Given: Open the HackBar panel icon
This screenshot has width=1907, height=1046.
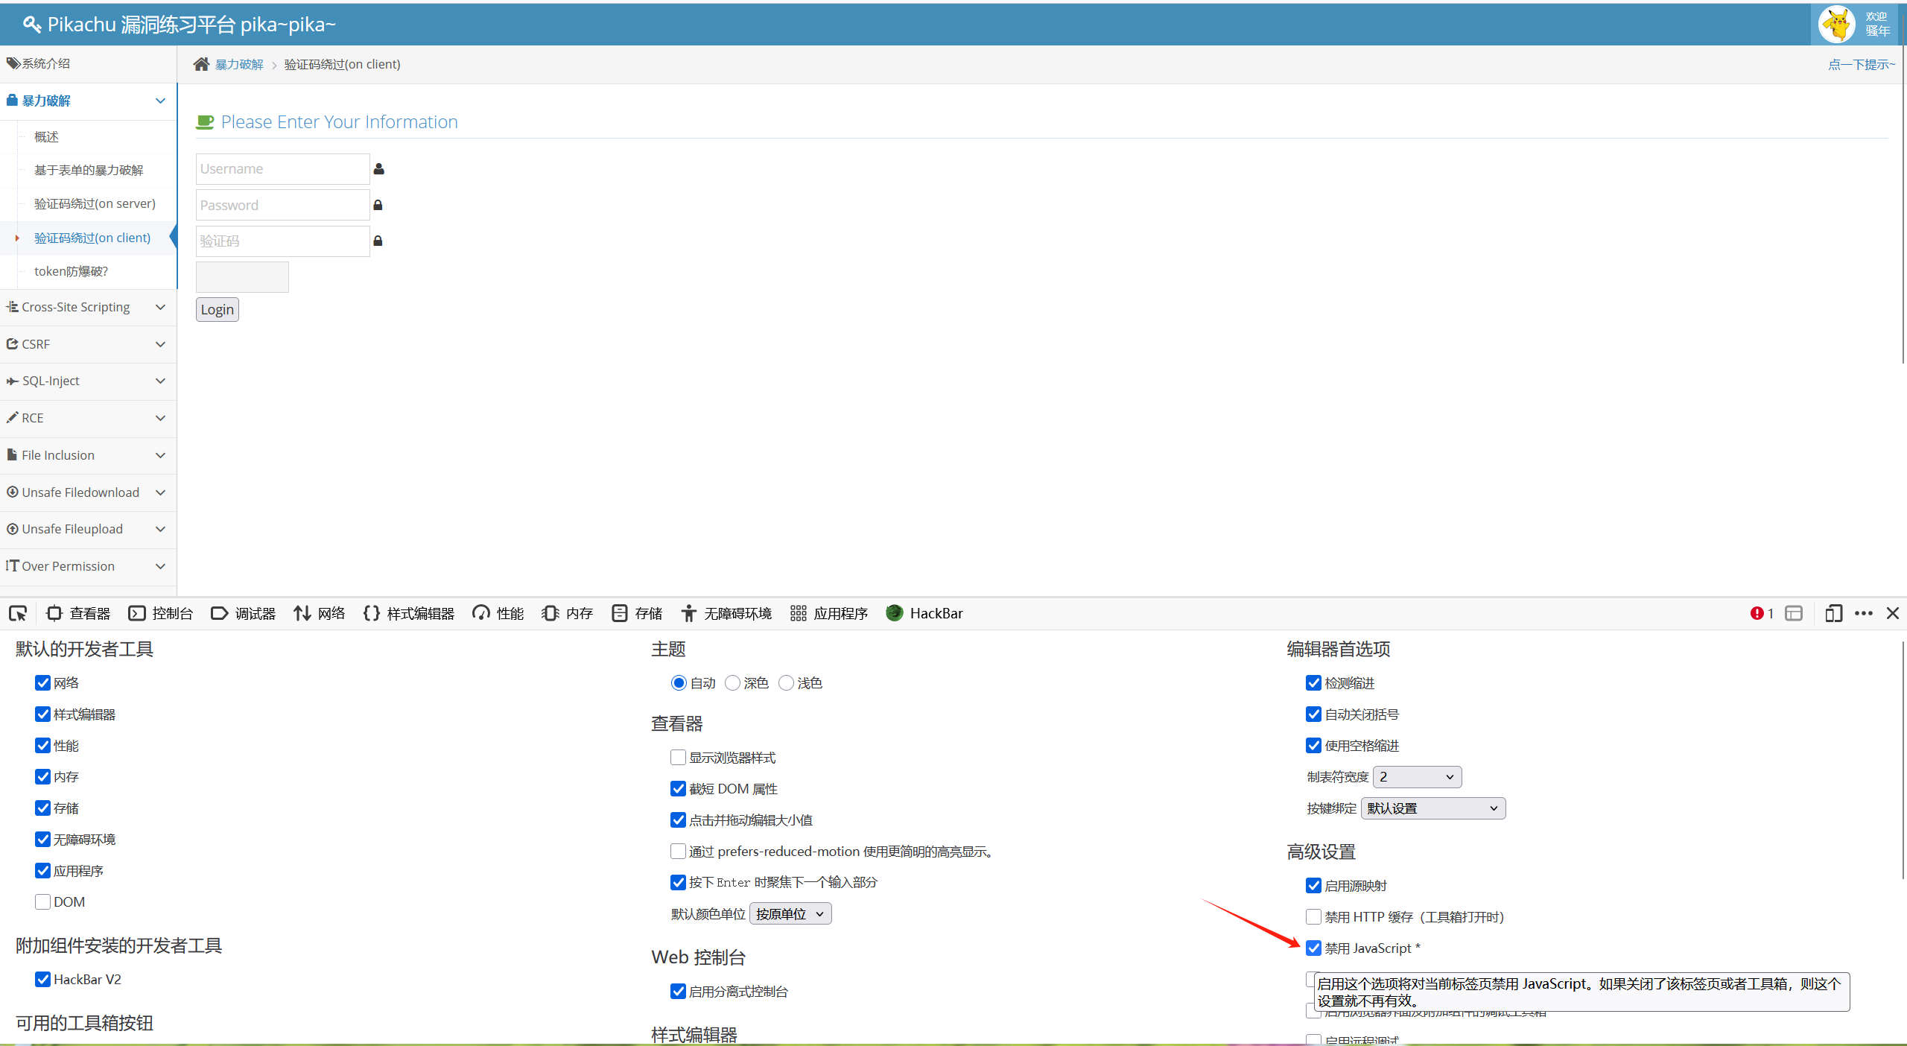Looking at the screenshot, I should (x=895, y=613).
